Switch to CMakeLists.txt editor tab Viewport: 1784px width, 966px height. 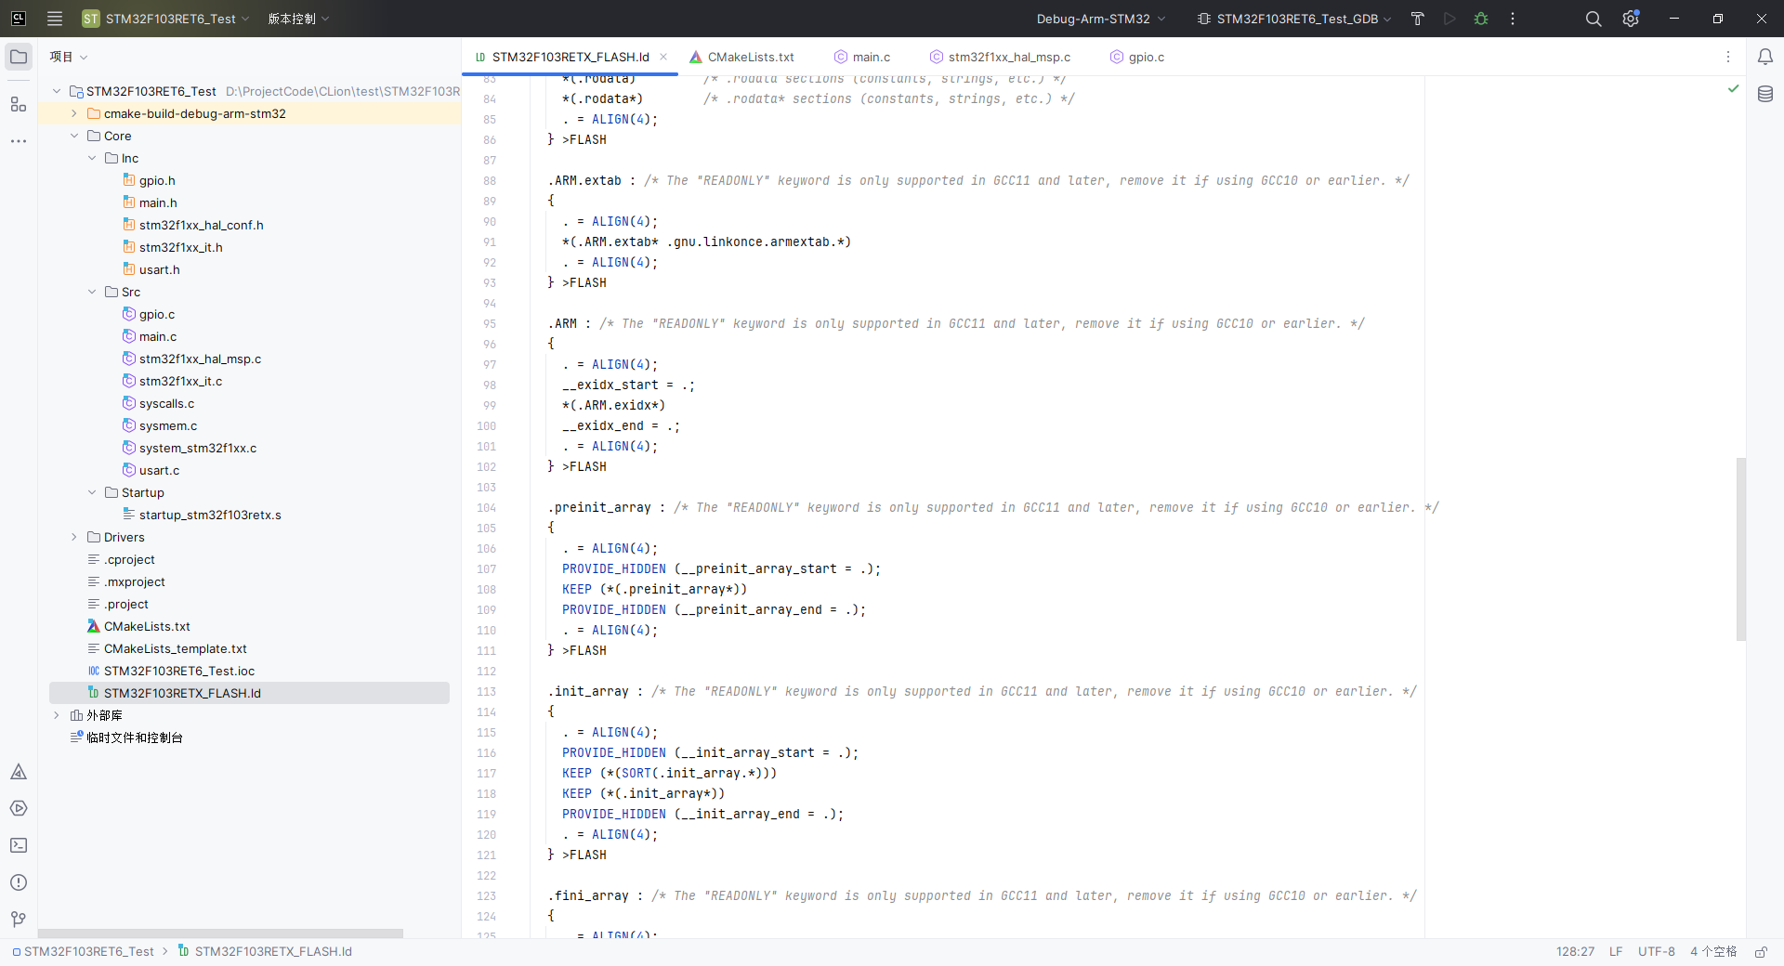coord(741,57)
